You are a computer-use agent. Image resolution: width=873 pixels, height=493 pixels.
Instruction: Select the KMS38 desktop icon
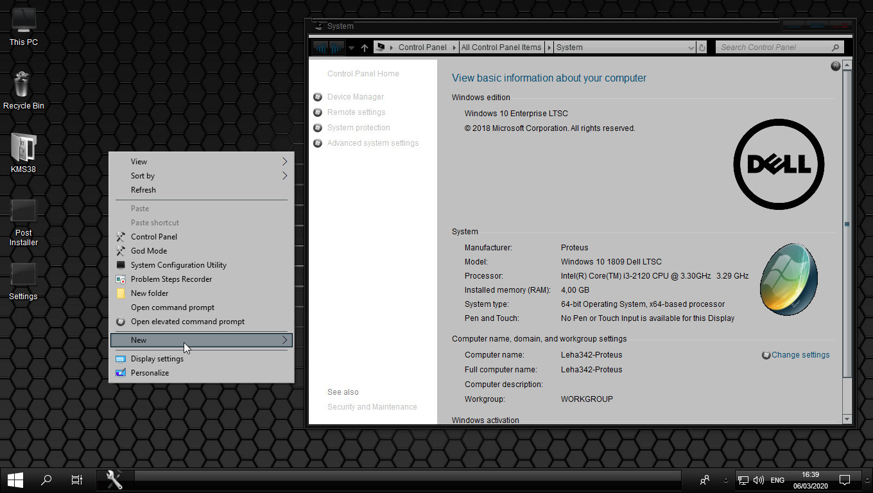pyautogui.click(x=24, y=153)
